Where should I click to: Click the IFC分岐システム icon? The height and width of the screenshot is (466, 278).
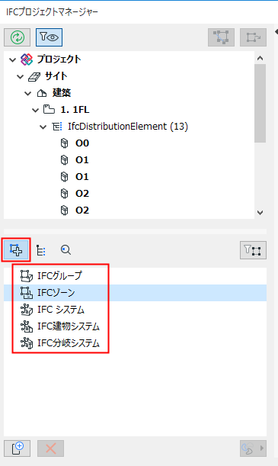pyautogui.click(x=27, y=343)
